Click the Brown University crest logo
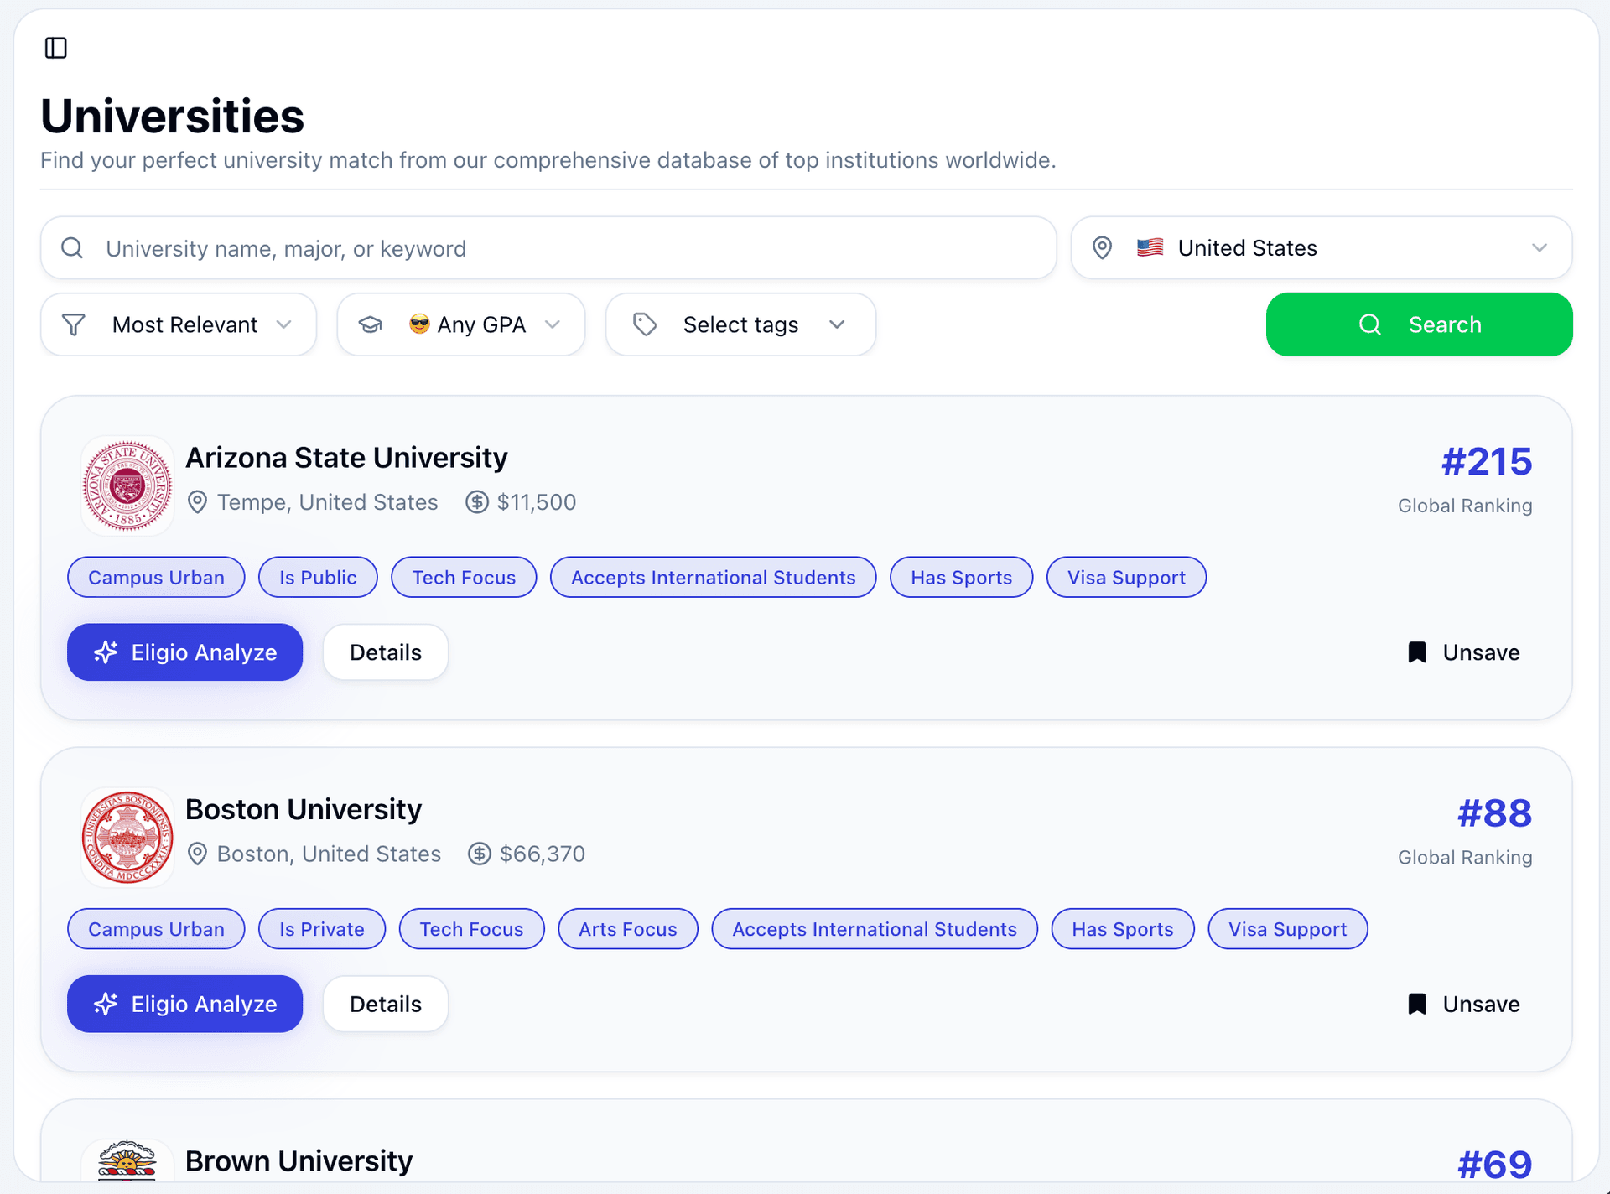Viewport: 1610px width, 1194px height. click(127, 1160)
